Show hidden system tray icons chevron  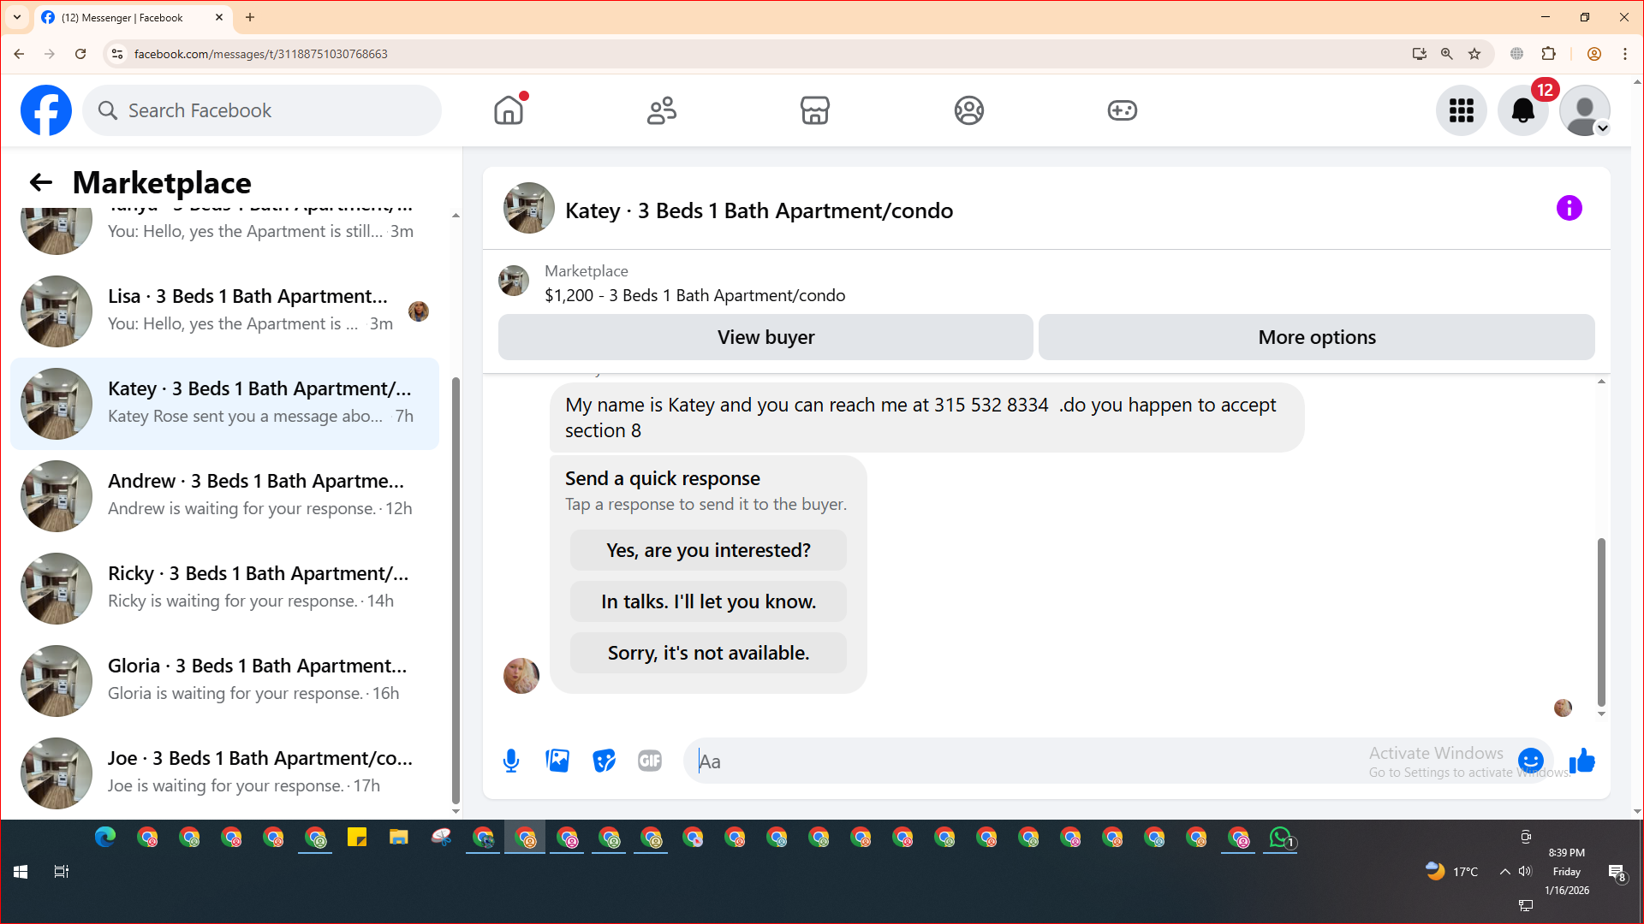tap(1504, 872)
